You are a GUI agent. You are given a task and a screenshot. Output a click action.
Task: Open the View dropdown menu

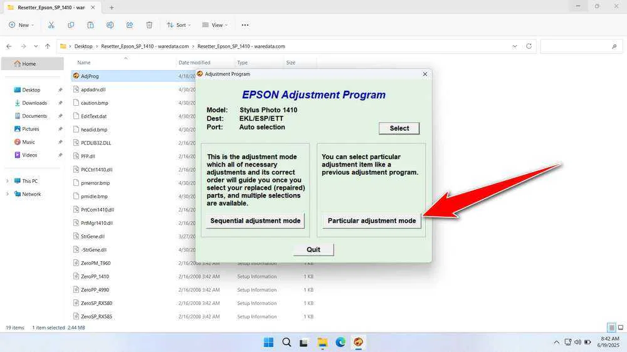[214, 25]
